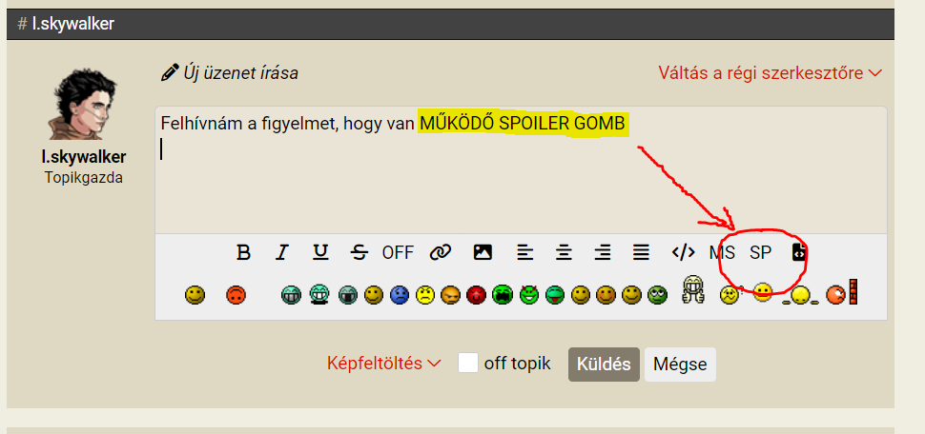Cancel with the Mégse button
This screenshot has height=434, width=925.
click(x=680, y=364)
